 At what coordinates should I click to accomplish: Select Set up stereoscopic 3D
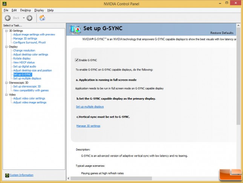[x=27, y=86]
